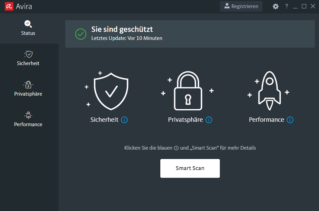Click the green protected-status checkmark
Screen dimensions: 319x211
(81, 34)
